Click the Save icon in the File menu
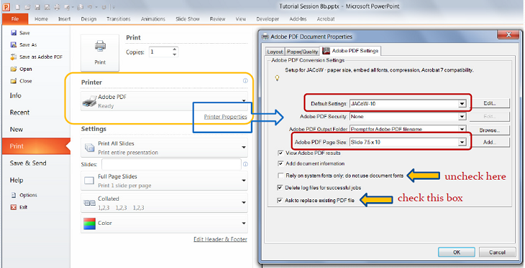 (x=13, y=33)
